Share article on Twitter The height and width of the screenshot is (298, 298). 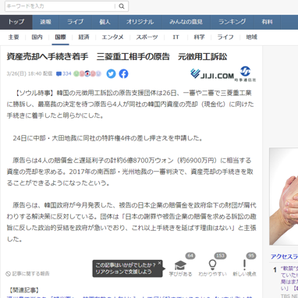(111, 74)
